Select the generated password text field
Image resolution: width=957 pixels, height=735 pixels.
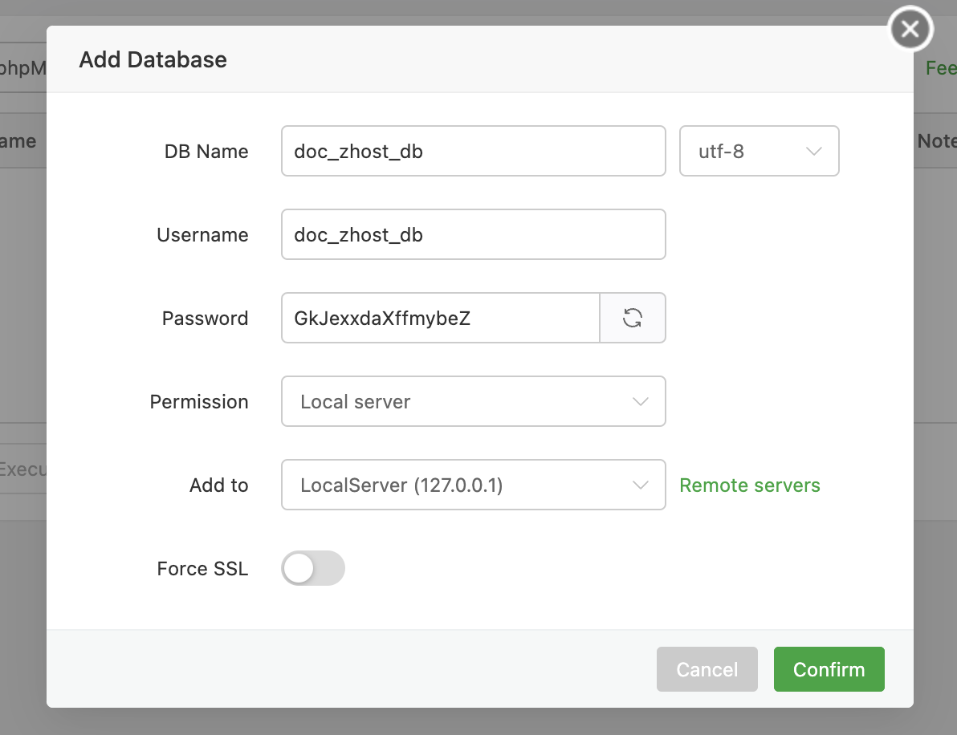440,318
